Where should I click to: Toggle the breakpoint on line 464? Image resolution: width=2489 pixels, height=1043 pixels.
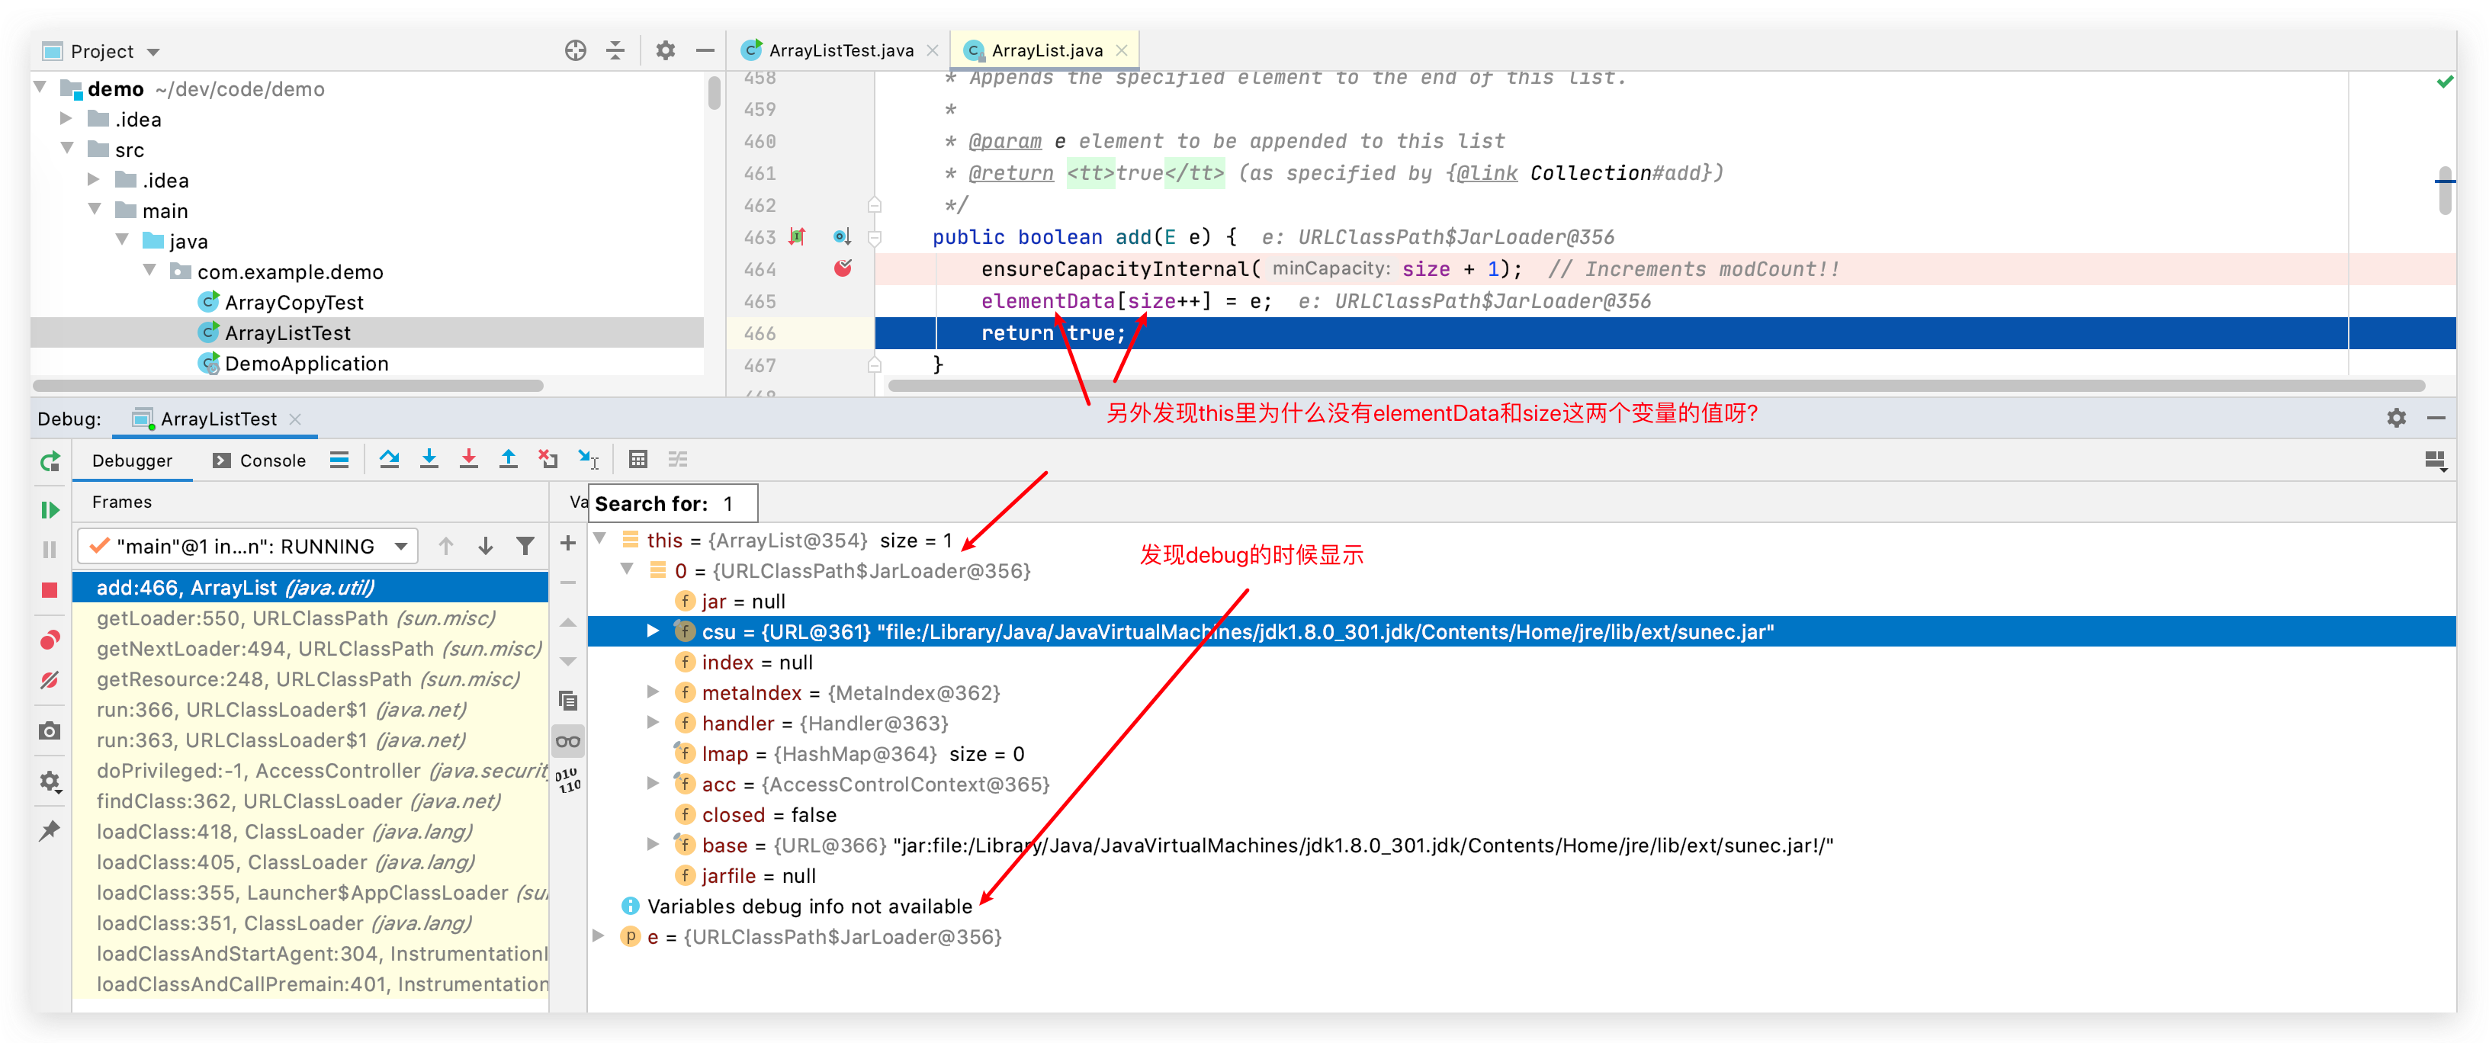click(843, 268)
